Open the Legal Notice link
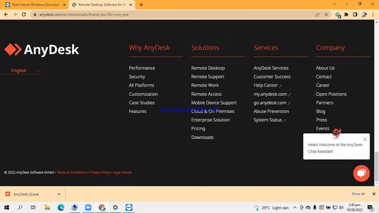Viewport: 379px width, 213px height. pos(122,172)
